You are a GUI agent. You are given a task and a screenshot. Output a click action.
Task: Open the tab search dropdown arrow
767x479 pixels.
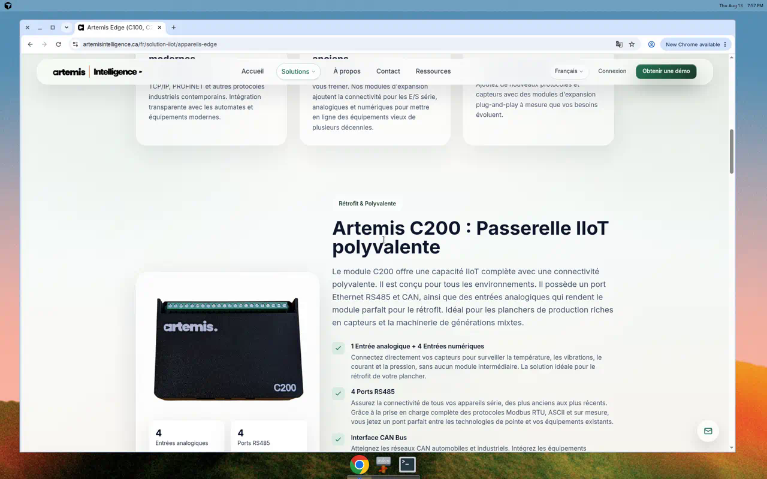tap(67, 28)
